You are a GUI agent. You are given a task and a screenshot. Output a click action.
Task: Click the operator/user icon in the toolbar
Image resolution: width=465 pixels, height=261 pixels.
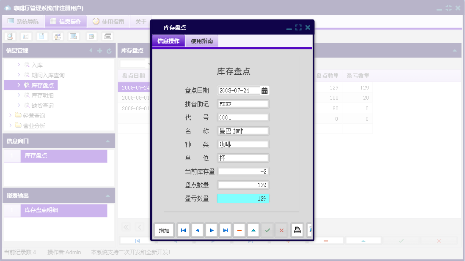pyautogui.click(x=57, y=36)
